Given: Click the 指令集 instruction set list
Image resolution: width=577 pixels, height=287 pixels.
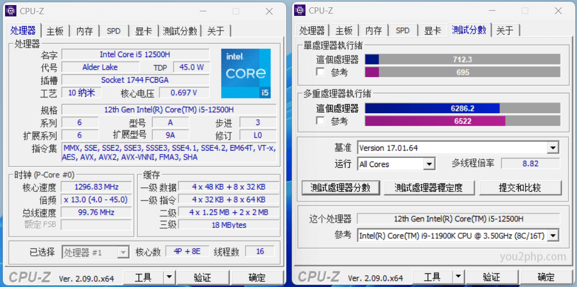Looking at the screenshot, I should click(x=169, y=152).
